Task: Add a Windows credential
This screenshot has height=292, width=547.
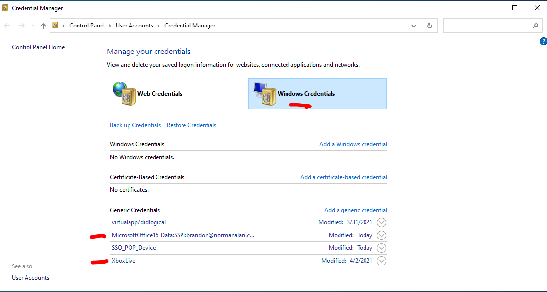Action: point(353,144)
